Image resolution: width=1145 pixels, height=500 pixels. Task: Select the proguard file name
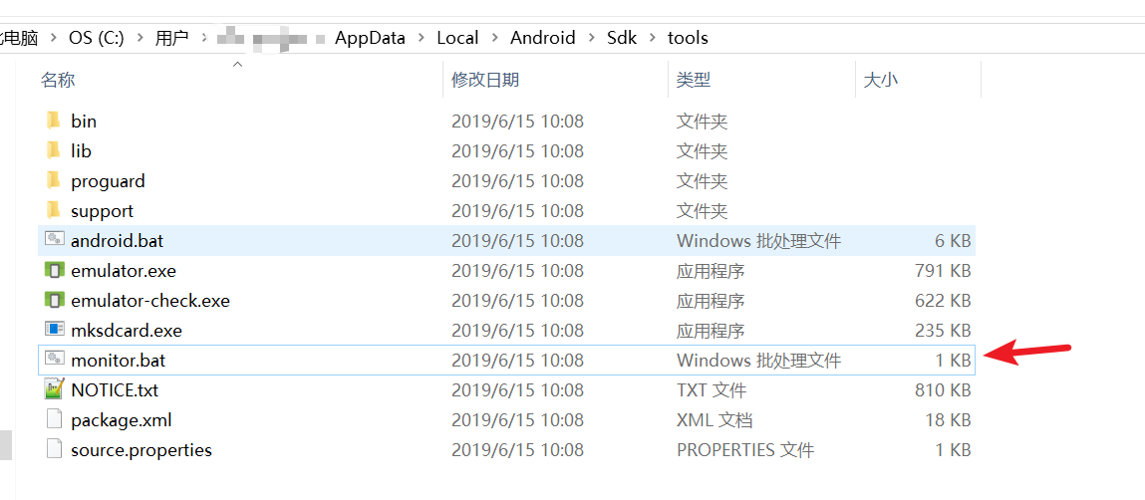(108, 181)
